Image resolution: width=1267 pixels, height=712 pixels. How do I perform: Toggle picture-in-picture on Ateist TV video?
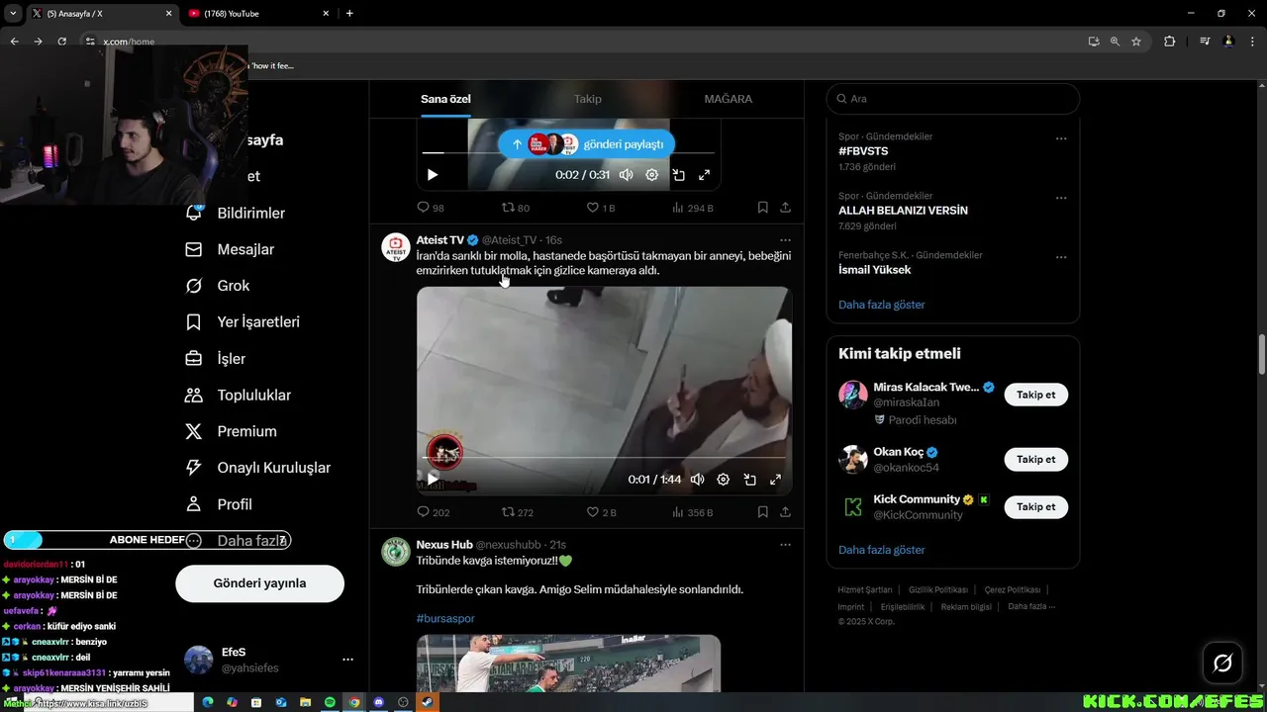[x=750, y=480]
